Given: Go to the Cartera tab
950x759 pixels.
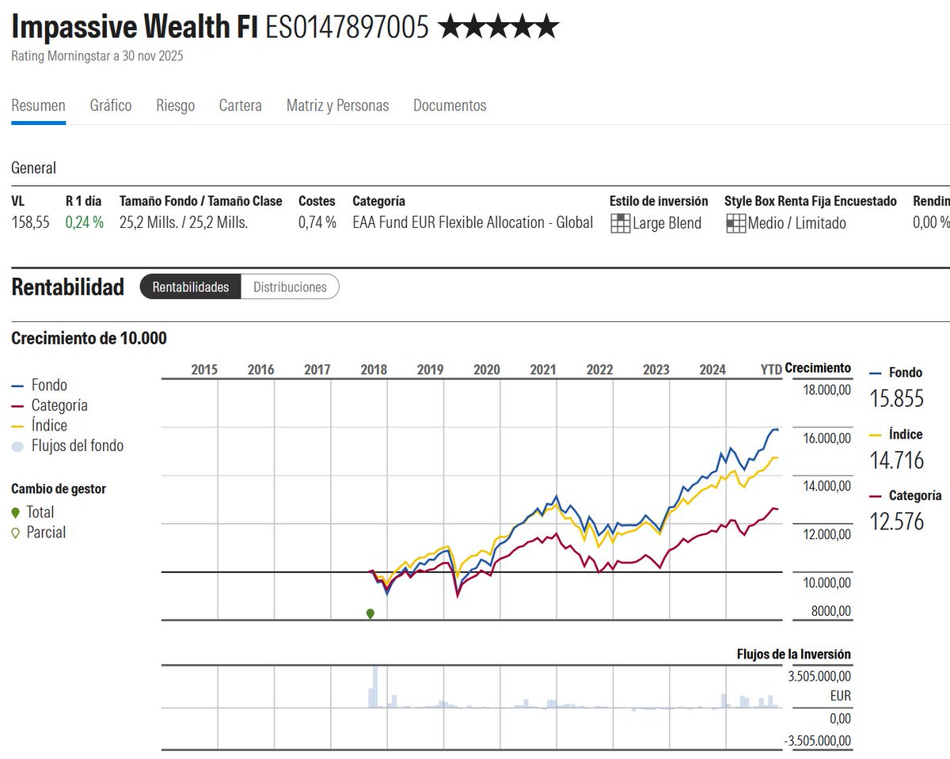Looking at the screenshot, I should click(x=240, y=105).
